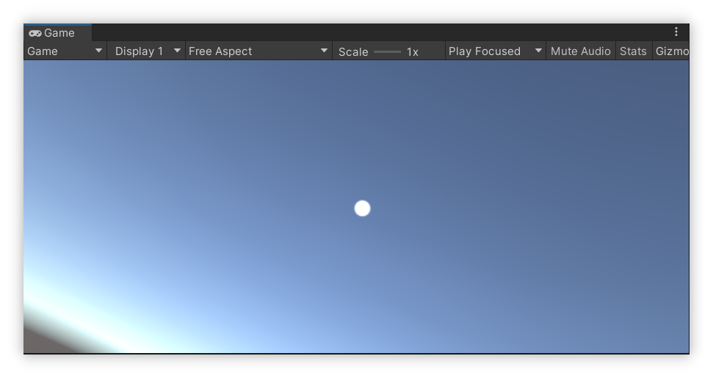Click the Free Aspect dropdown arrow
Image resolution: width=713 pixels, height=378 pixels.
point(324,51)
